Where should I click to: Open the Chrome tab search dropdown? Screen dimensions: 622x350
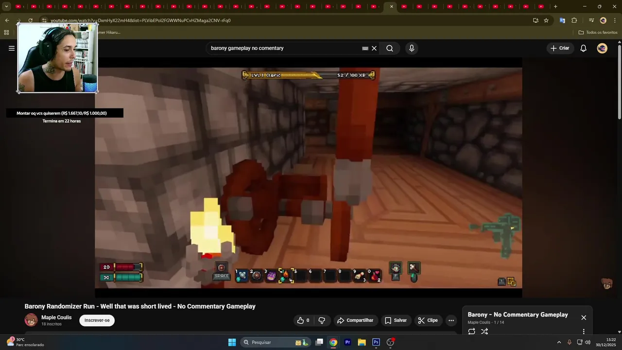[x=6, y=6]
